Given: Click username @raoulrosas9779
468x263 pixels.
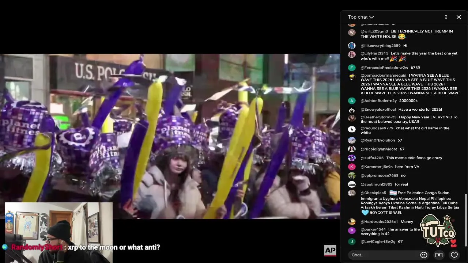Looking at the screenshot, I should pos(377,128).
